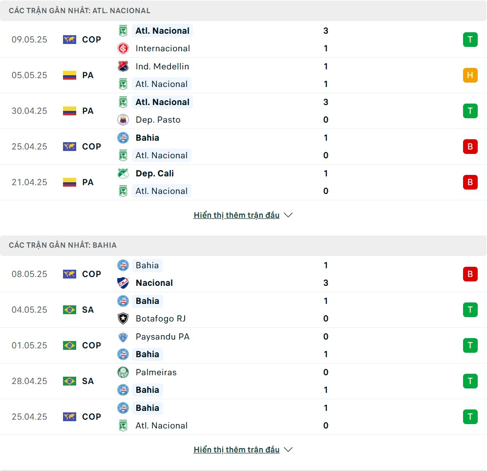Click the Palmeiras club crest

[x=123, y=372]
